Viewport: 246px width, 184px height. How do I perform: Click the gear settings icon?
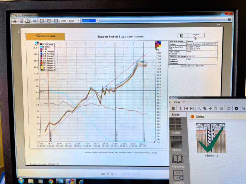coord(236,109)
